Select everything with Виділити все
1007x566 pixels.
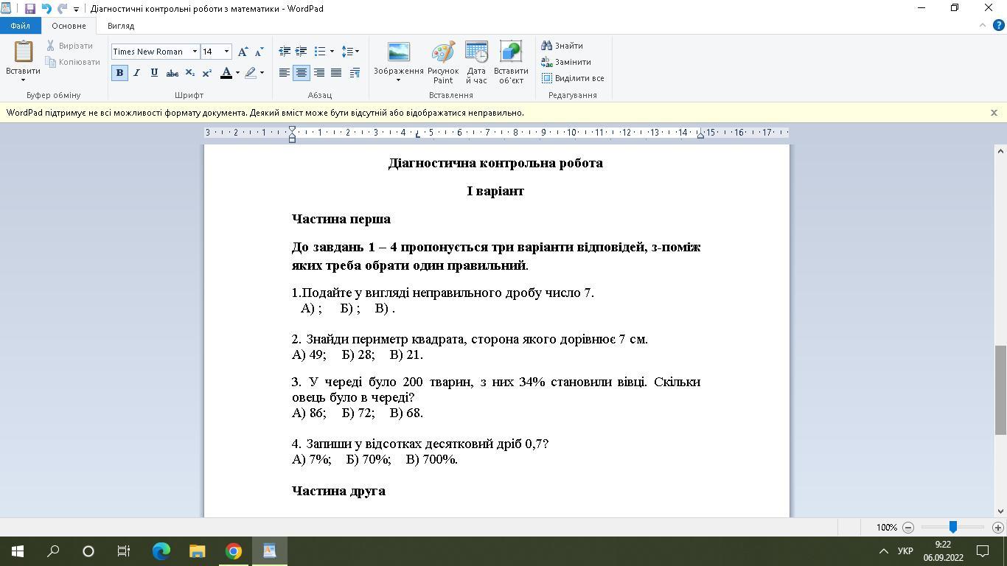(573, 78)
